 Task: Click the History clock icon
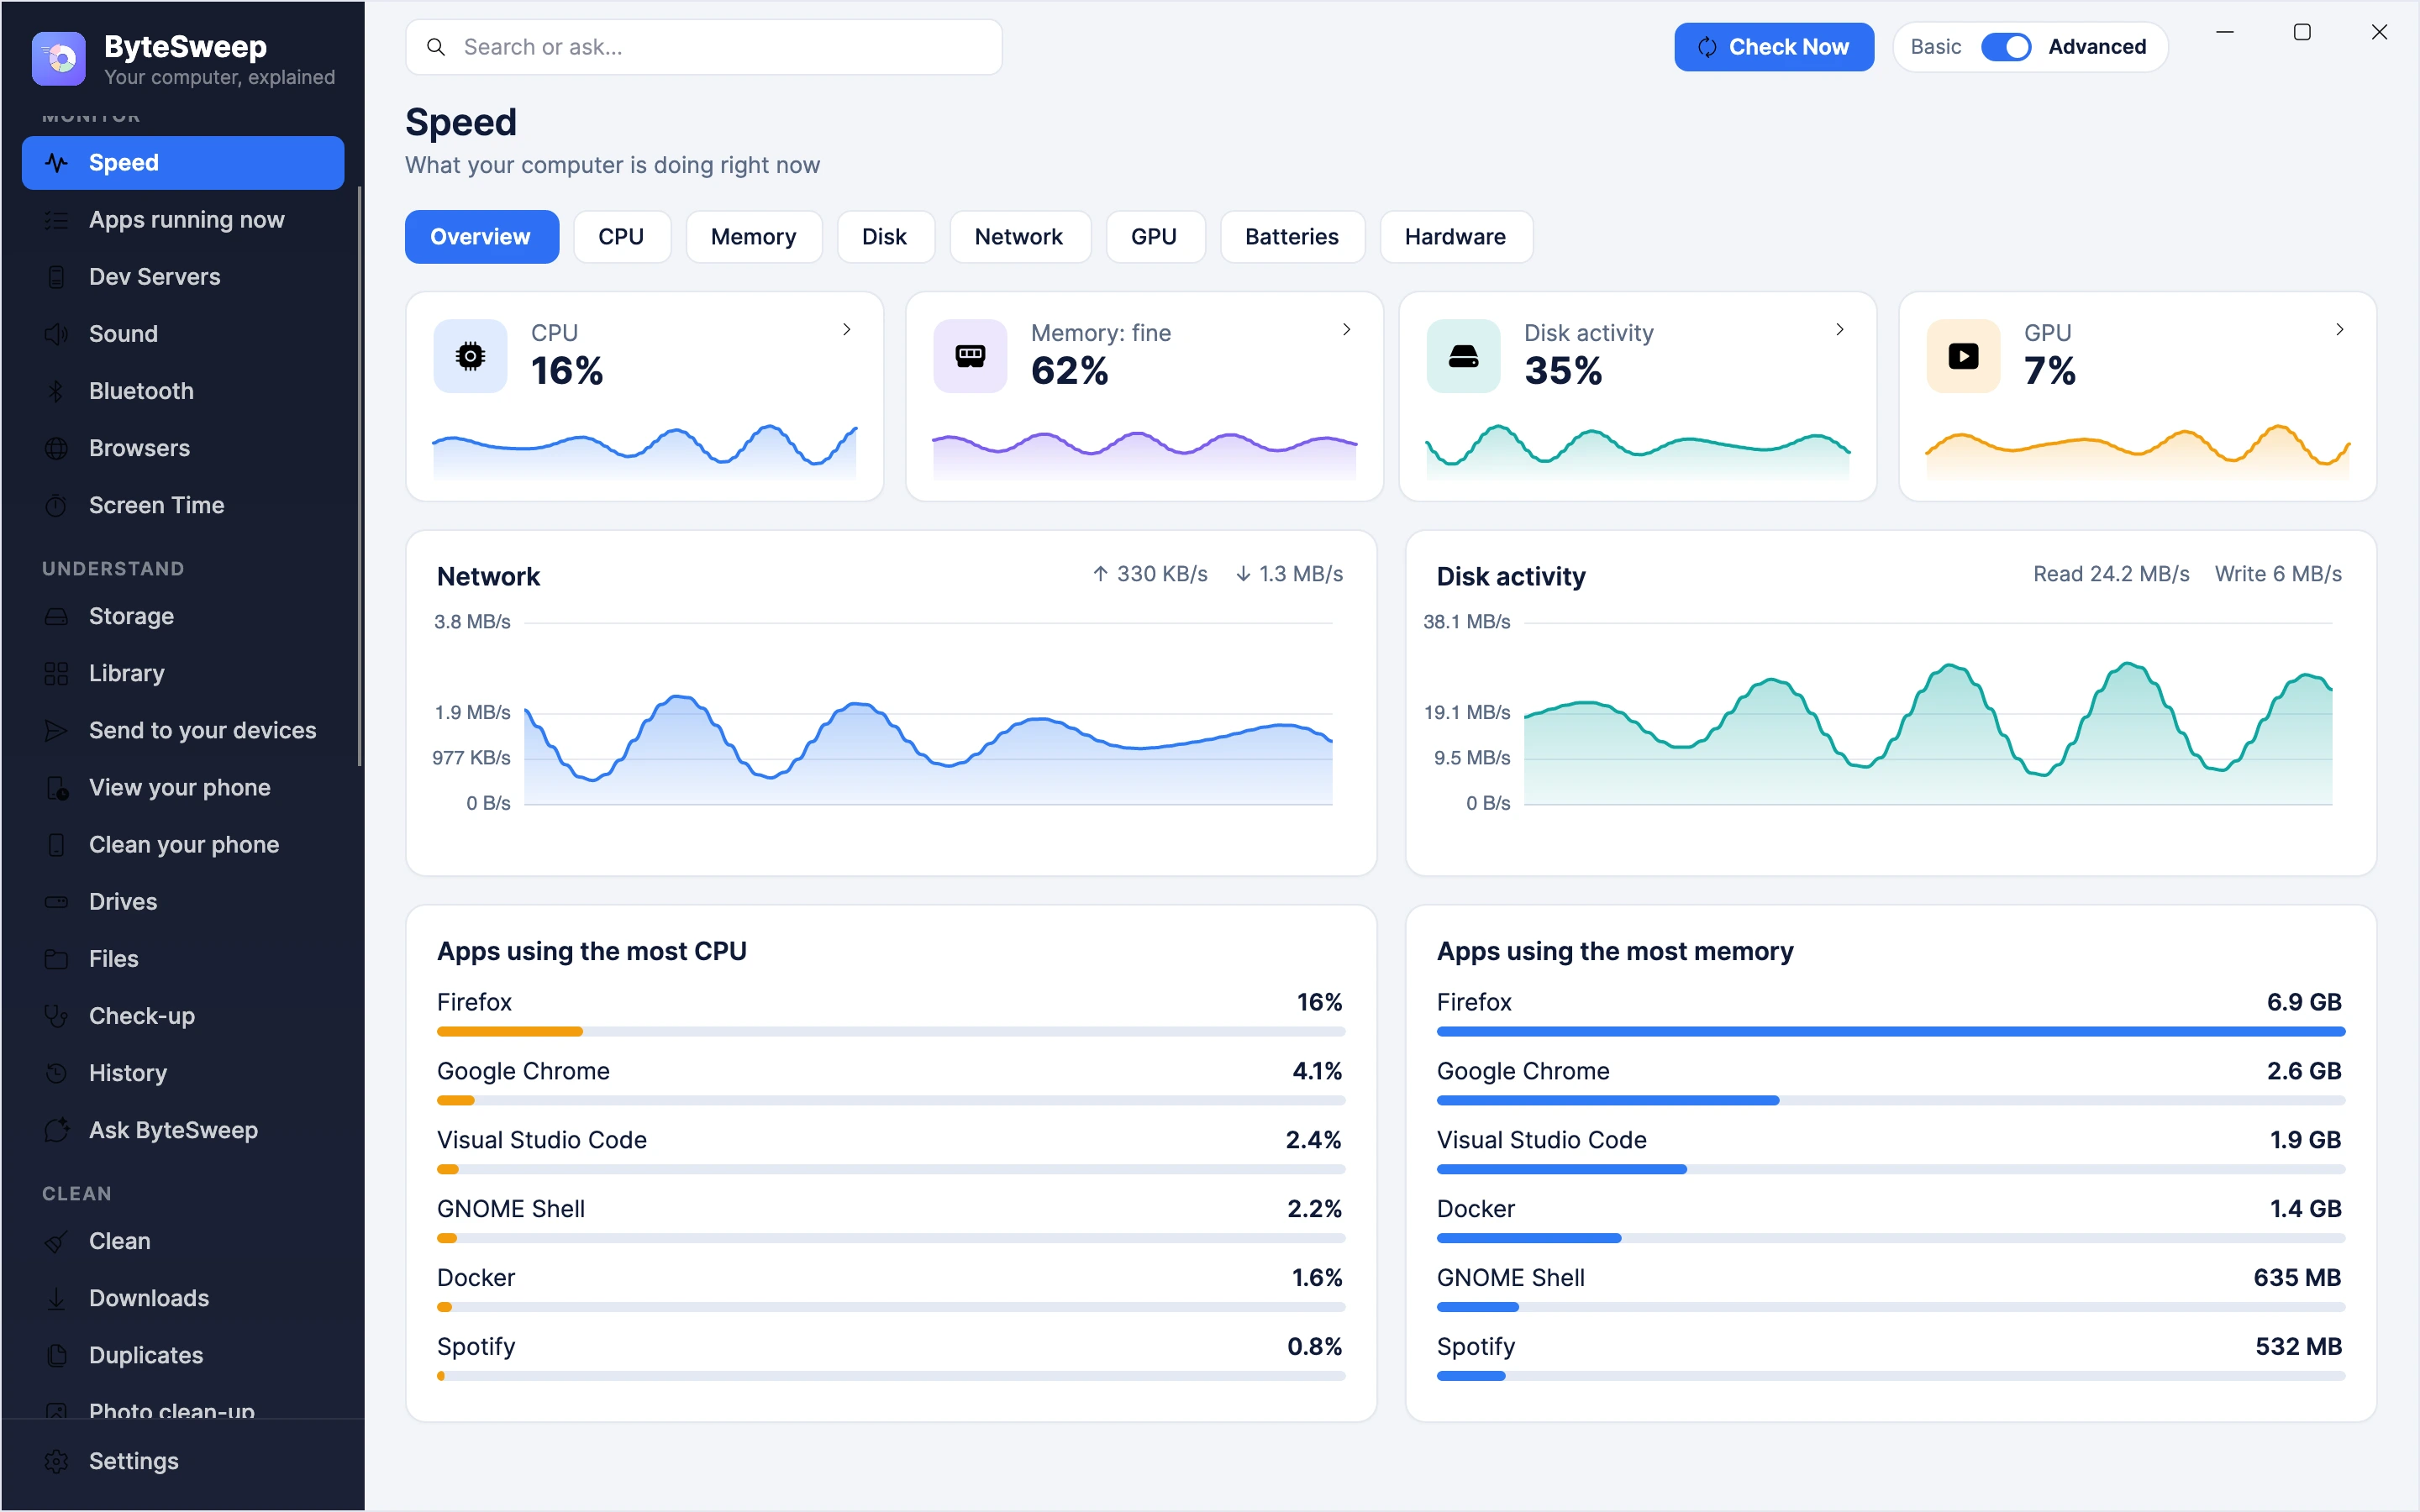point(57,1073)
